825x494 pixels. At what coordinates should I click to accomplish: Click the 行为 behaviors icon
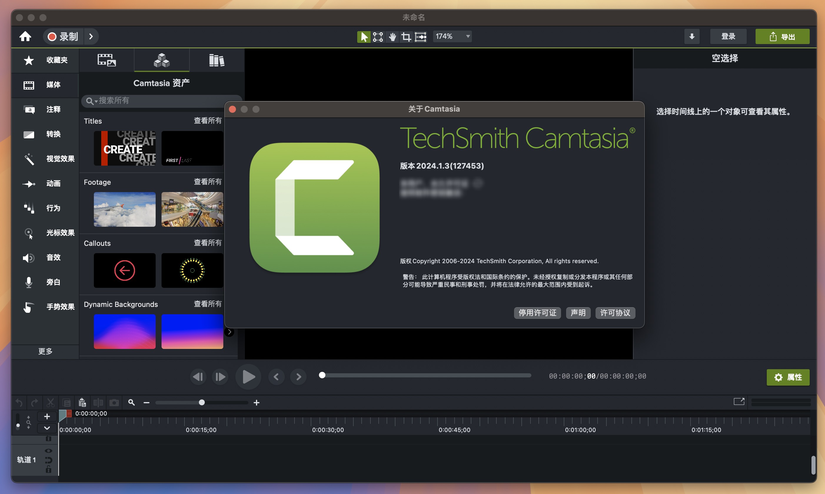(x=29, y=208)
